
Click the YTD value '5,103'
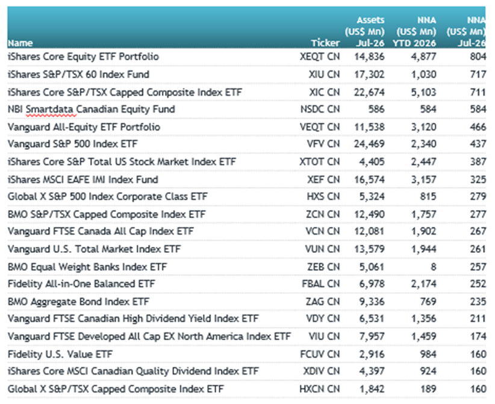pyautogui.click(x=424, y=92)
